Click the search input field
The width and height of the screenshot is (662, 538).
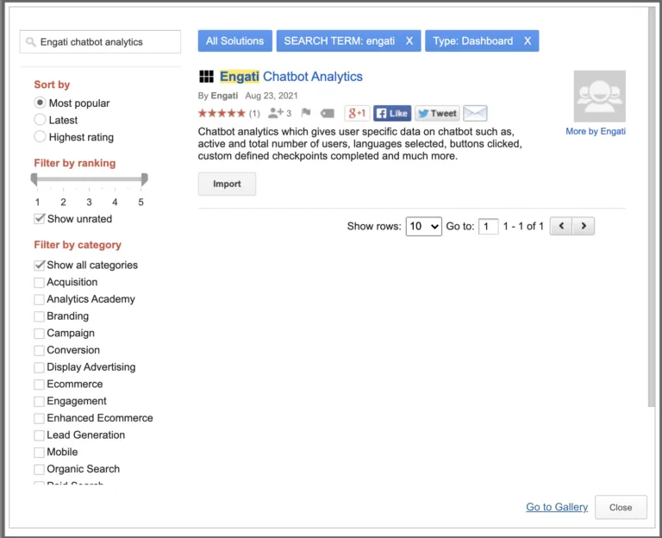(x=100, y=41)
